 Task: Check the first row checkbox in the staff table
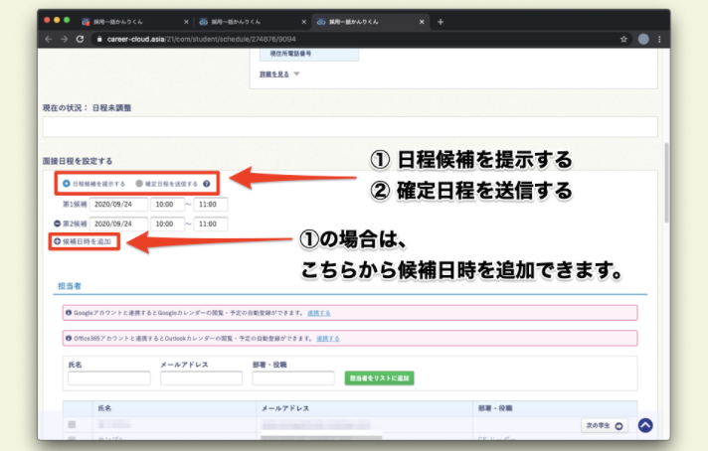click(72, 425)
